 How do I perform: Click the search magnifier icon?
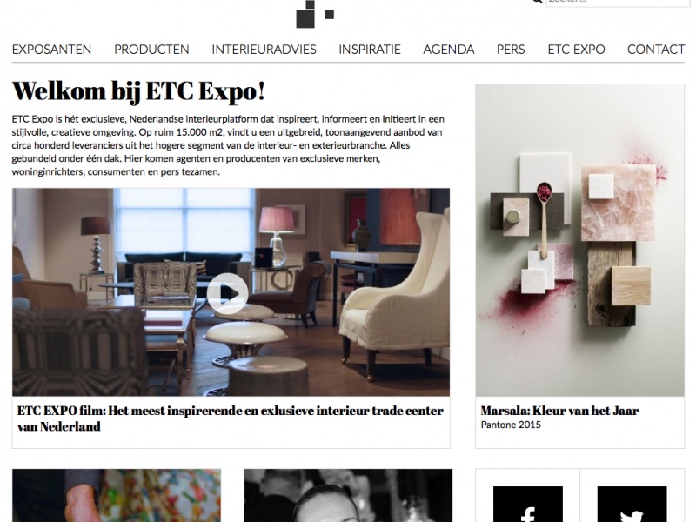point(538,2)
